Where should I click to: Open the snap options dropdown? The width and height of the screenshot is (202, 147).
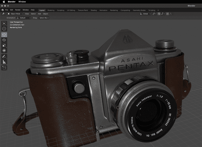click(163, 14)
